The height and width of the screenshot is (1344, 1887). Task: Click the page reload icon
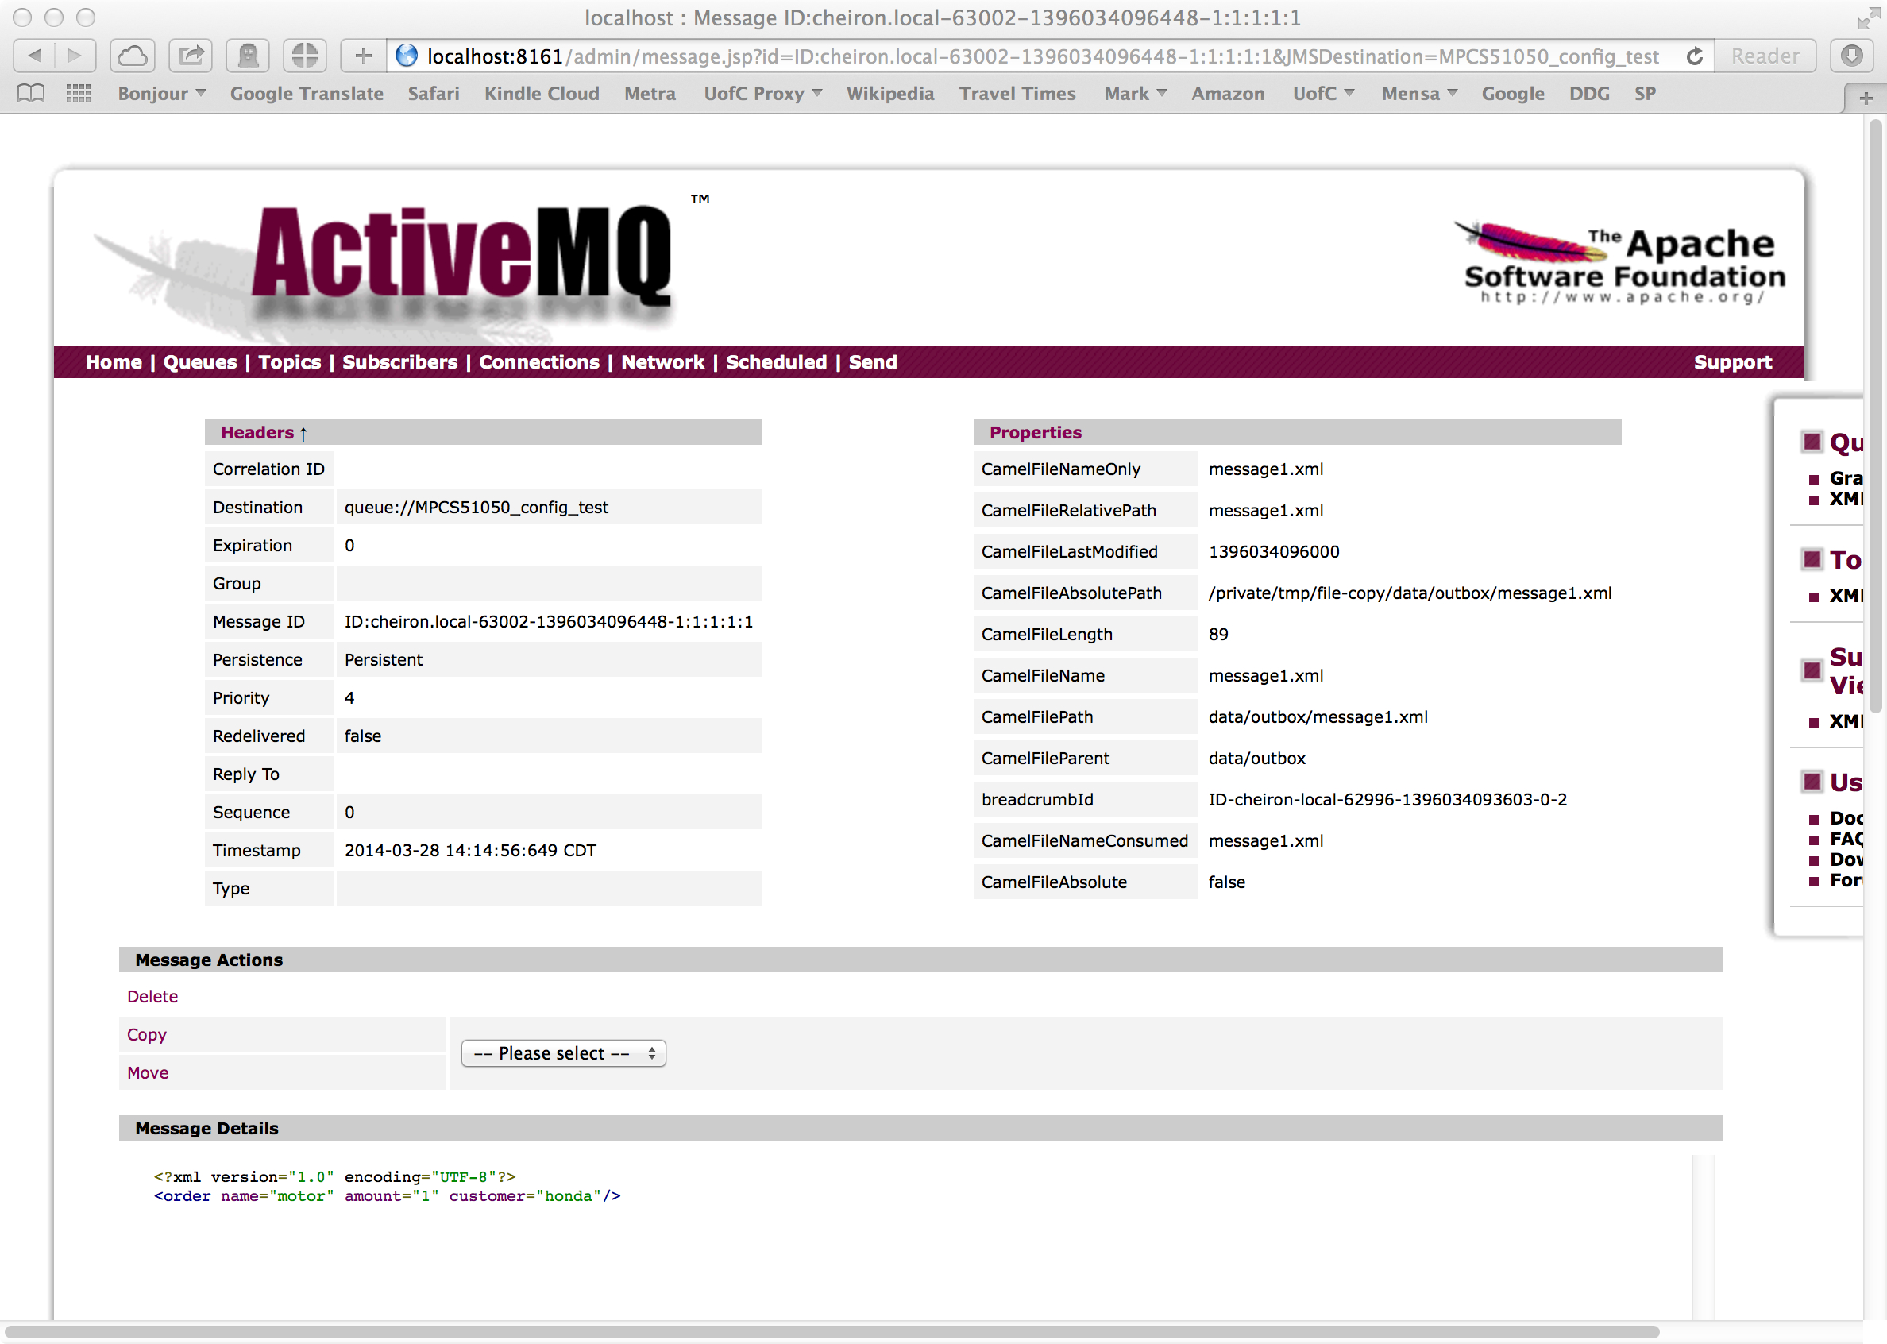(x=1694, y=56)
